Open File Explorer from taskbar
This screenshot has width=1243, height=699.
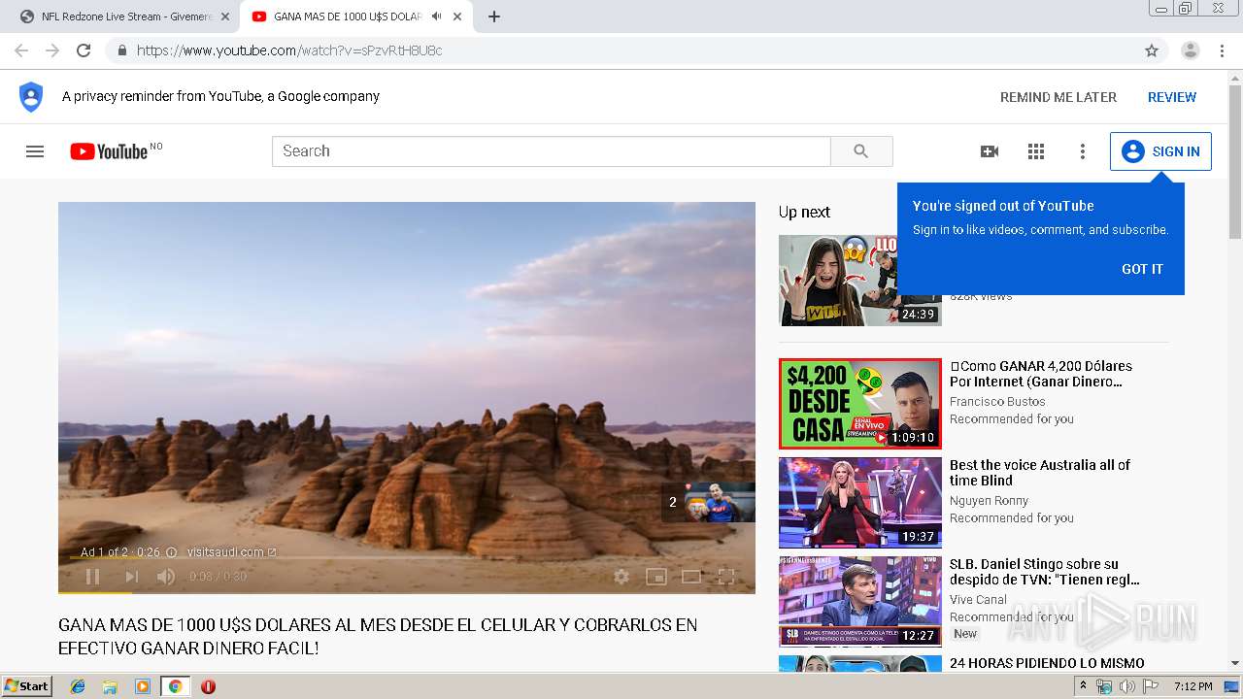pos(110,686)
